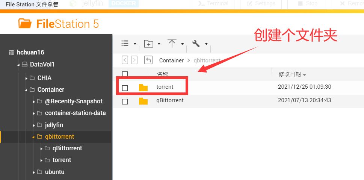Collapse the DataVol1 tree node

pos(18,65)
